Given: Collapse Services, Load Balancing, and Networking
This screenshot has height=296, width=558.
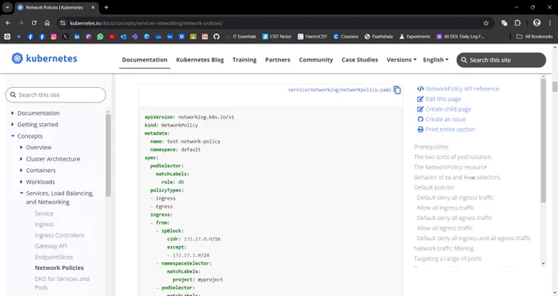Looking at the screenshot, I should (21, 194).
